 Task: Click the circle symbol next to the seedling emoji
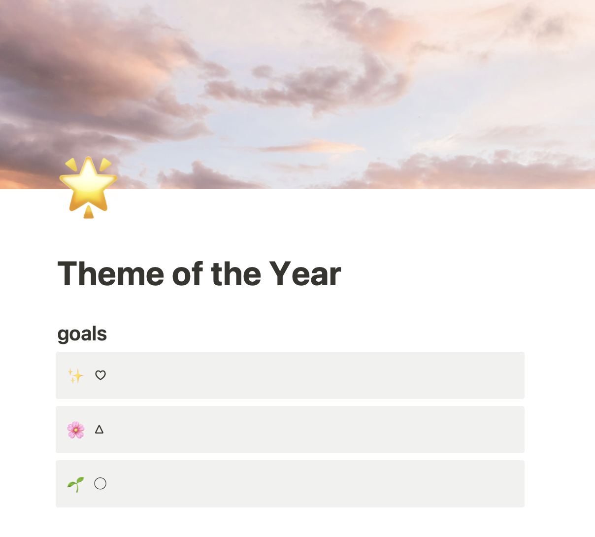click(x=100, y=483)
